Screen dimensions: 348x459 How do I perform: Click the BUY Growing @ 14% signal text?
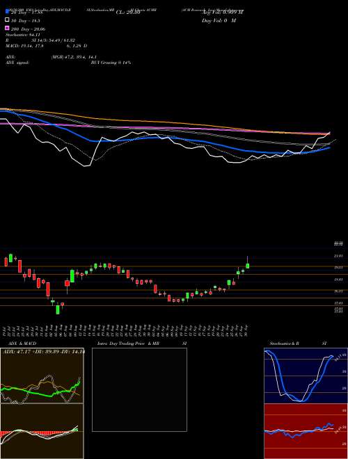click(111, 63)
